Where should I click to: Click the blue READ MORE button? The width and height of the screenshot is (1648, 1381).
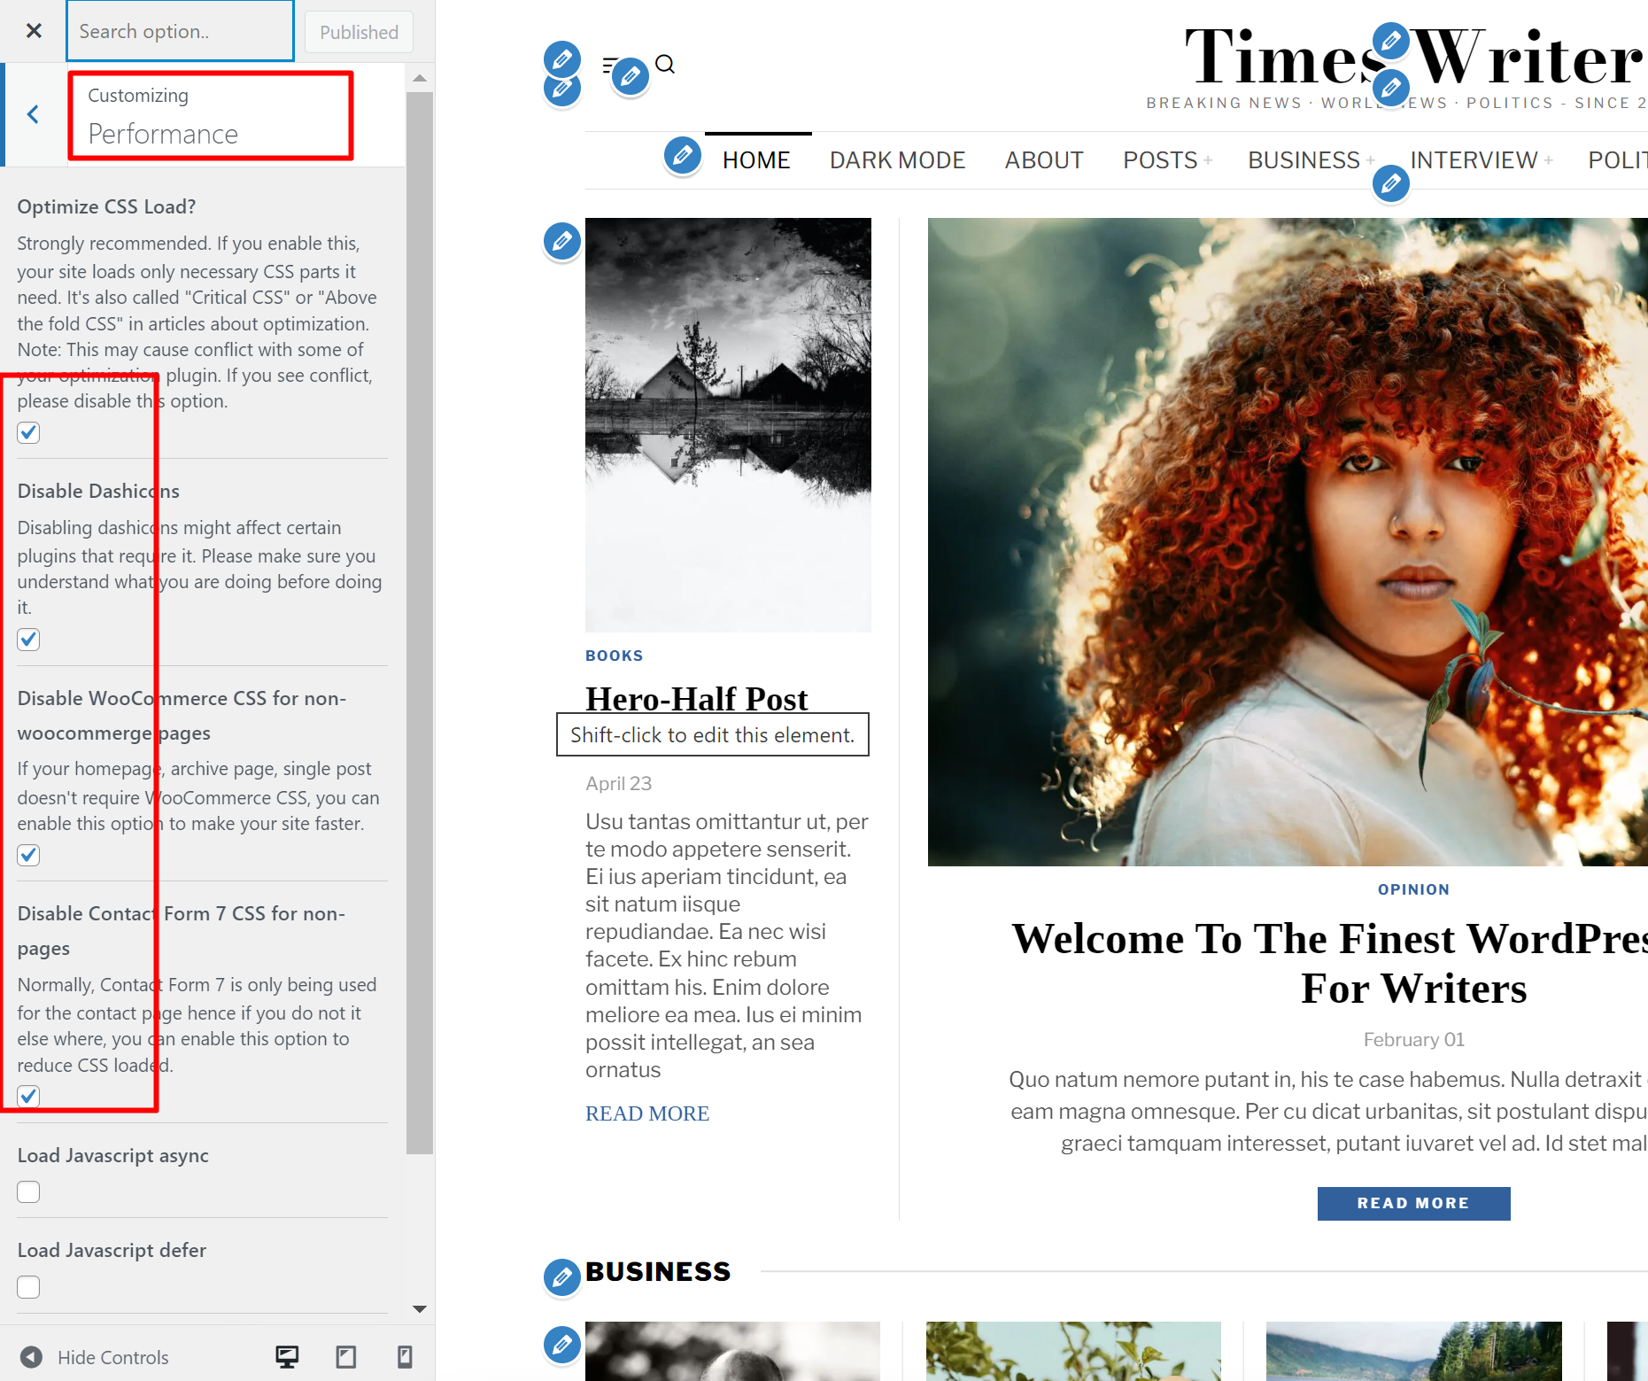pyautogui.click(x=1413, y=1203)
